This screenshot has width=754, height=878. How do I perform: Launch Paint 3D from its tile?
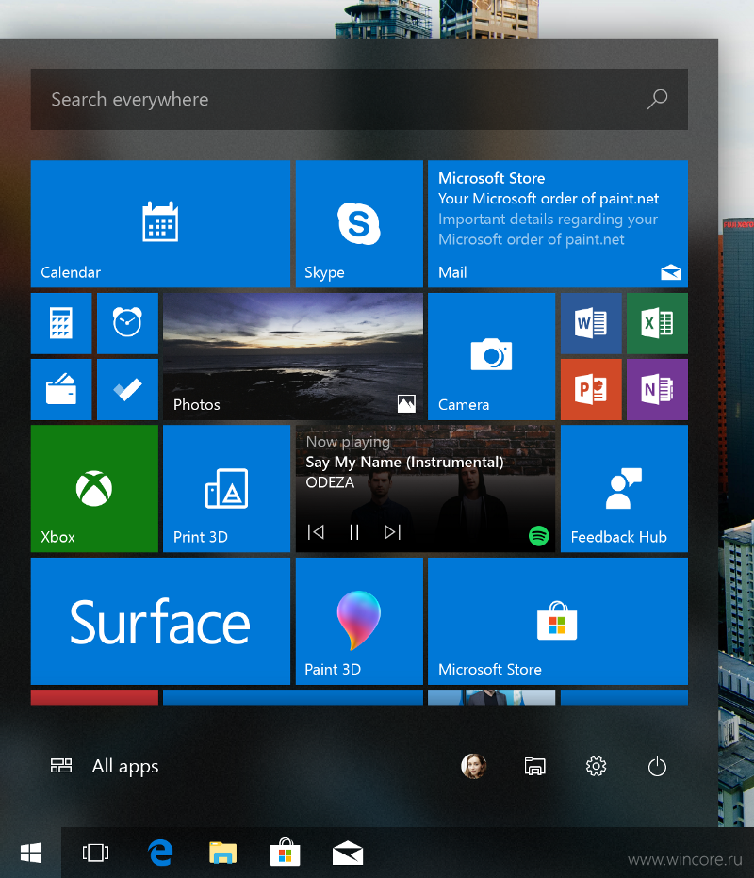click(x=359, y=621)
